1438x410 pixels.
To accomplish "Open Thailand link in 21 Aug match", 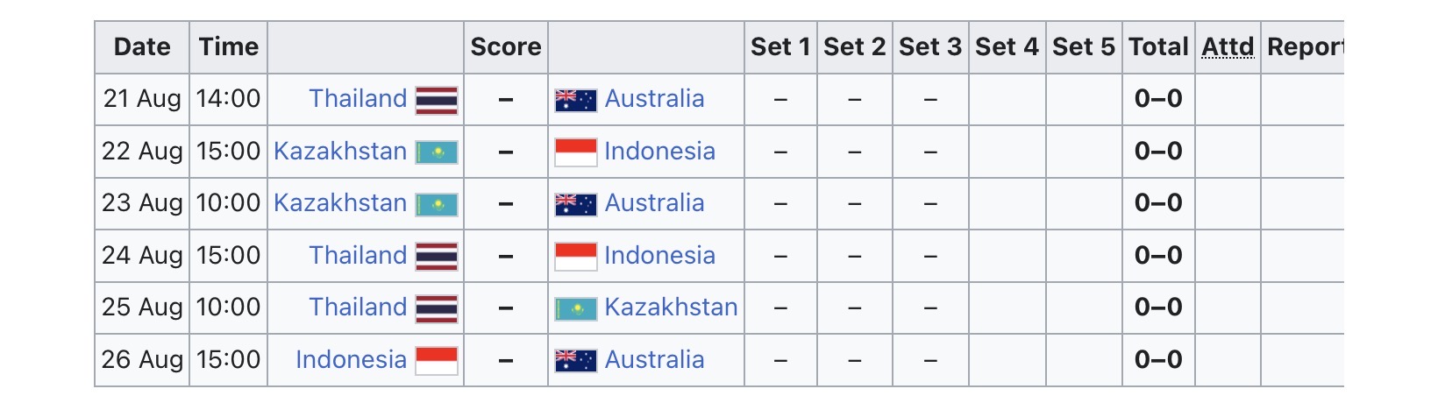I will pos(358,99).
